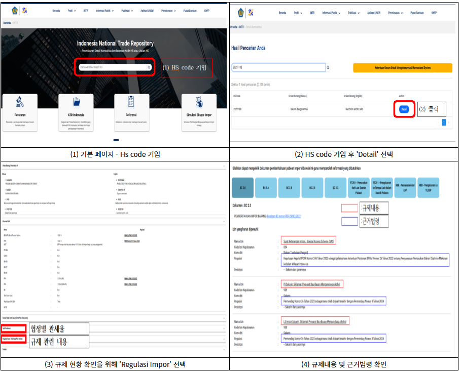Click Ketentuan Umum Untuk Menginterpretasi Harmonized System button
The height and width of the screenshot is (371, 460).
(x=403, y=68)
